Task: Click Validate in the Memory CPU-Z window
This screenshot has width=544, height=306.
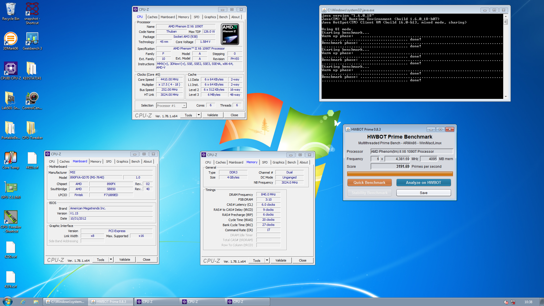Action: coord(281,260)
